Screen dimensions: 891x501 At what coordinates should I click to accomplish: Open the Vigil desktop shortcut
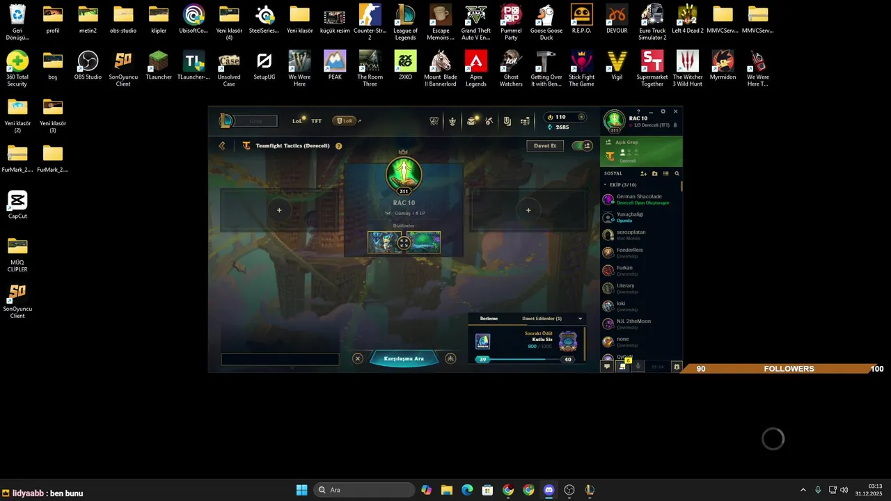pos(617,66)
